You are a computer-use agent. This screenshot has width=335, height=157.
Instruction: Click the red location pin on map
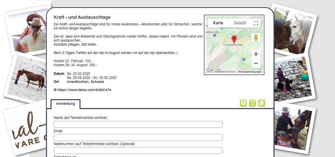[x=234, y=40]
